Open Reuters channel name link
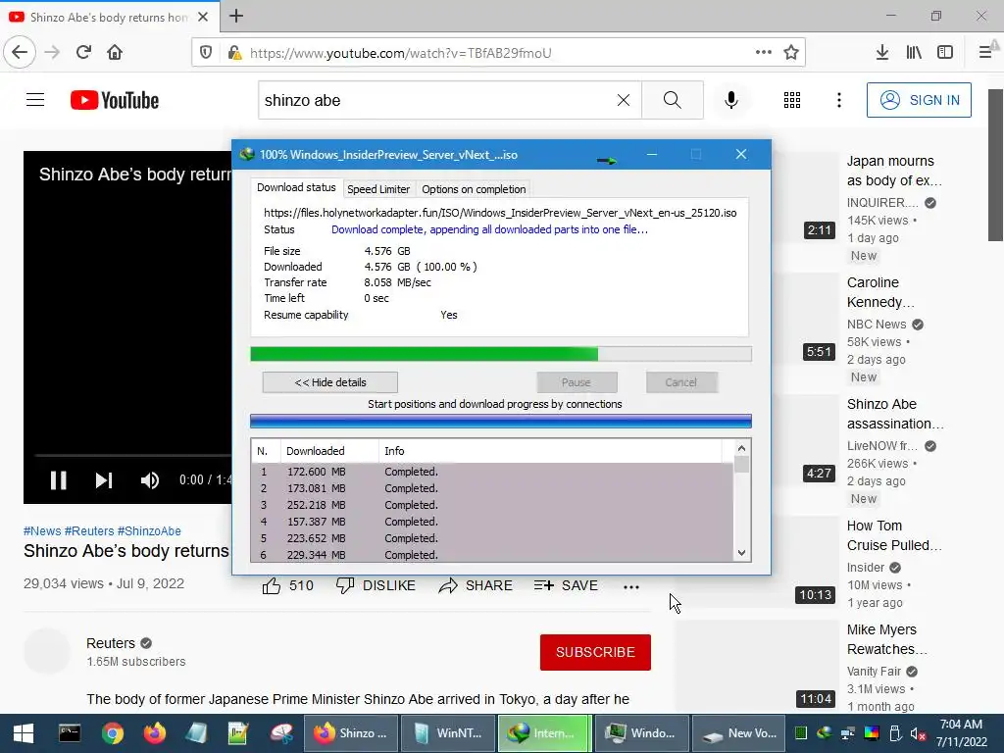The image size is (1004, 753). [x=111, y=643]
